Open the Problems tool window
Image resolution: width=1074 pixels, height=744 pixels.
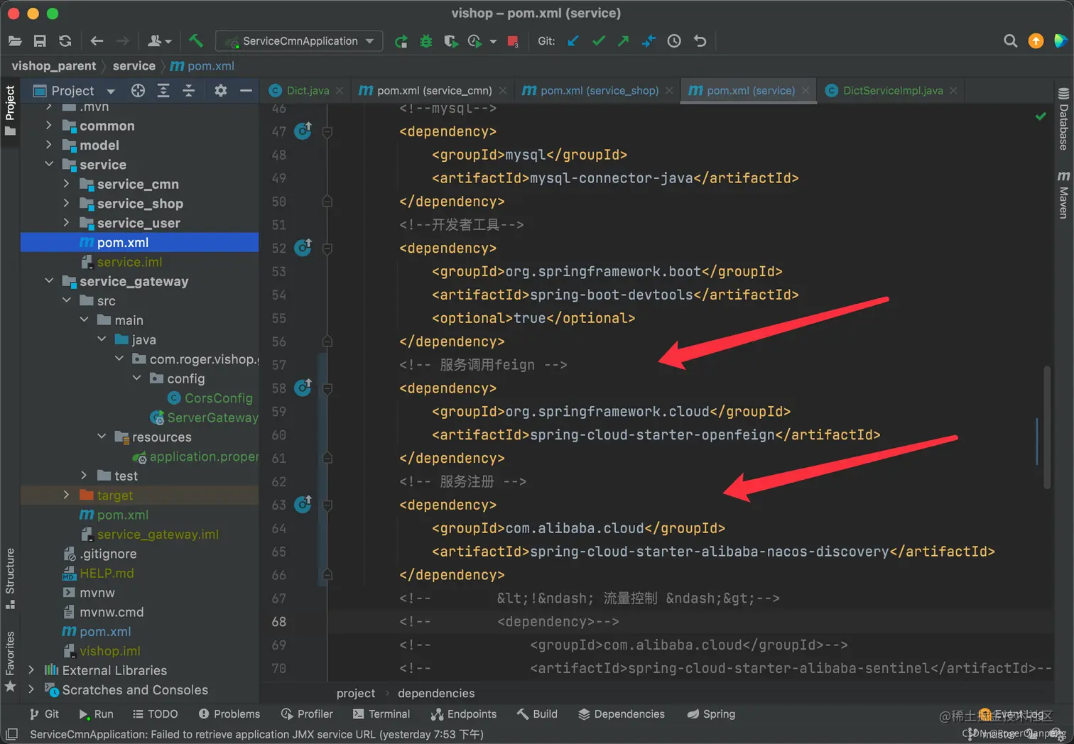229,713
